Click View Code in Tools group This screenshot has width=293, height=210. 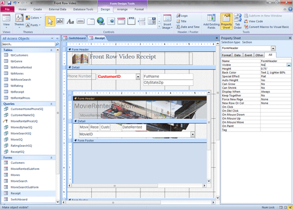(254, 21)
